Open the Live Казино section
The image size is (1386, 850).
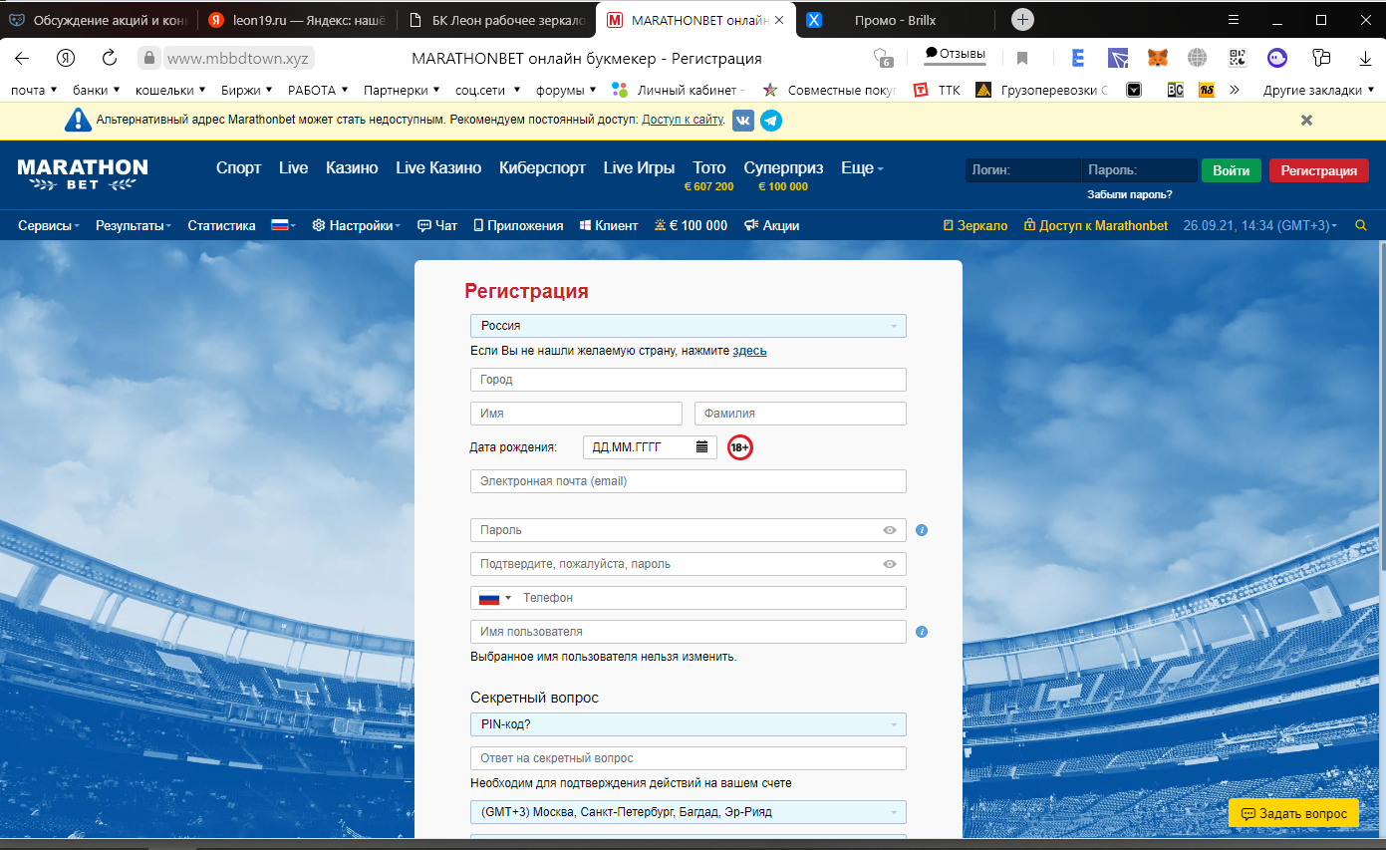pyautogui.click(x=438, y=168)
